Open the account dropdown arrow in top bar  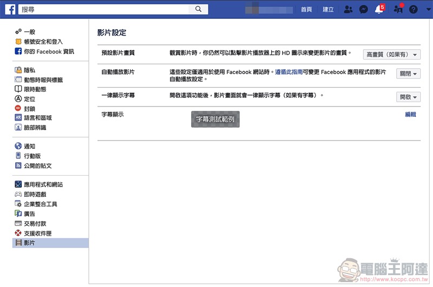pyautogui.click(x=428, y=9)
